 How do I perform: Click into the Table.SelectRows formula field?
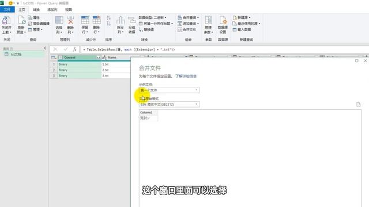coord(225,49)
